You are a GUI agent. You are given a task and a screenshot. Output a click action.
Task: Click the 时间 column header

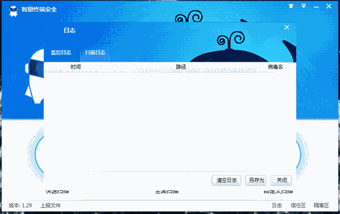(x=76, y=67)
